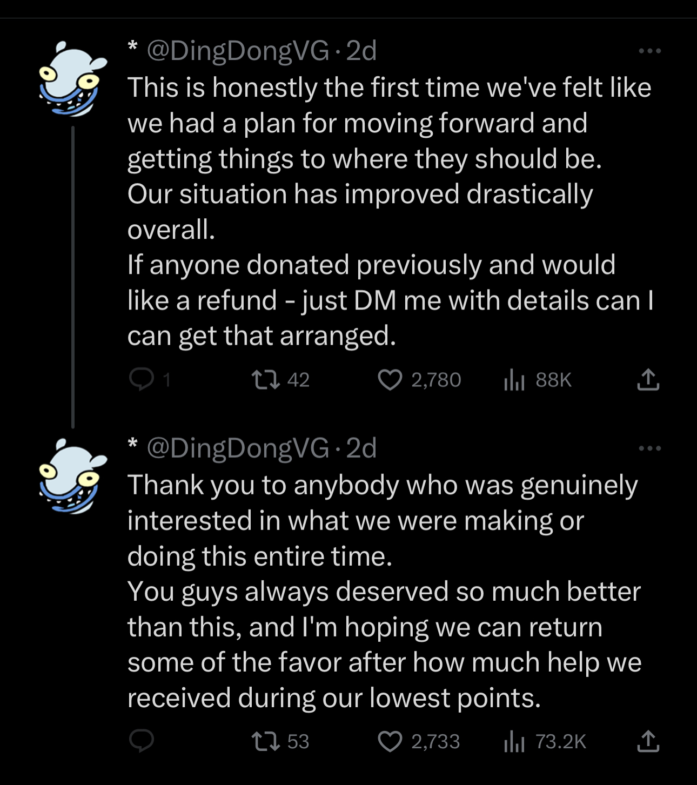Image resolution: width=697 pixels, height=785 pixels.
Task: Open second tweet text thanking supporters
Action: [384, 591]
